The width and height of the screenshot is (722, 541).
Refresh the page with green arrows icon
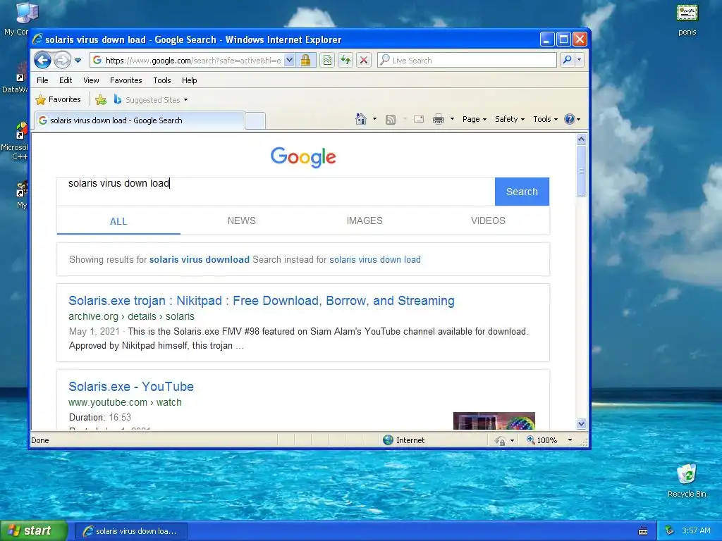point(345,61)
